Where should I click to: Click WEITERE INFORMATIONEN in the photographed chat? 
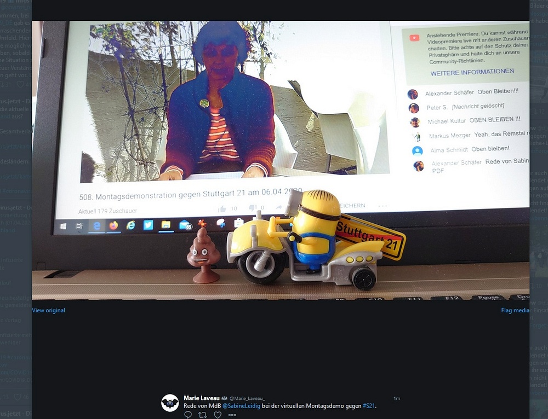point(472,72)
